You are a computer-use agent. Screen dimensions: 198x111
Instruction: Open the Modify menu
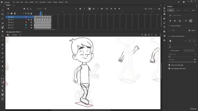(x=32, y=2)
